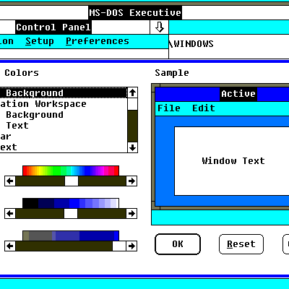Click the down-arrow icon beside Control Panel title
The height and width of the screenshot is (289, 289).
[x=159, y=27]
